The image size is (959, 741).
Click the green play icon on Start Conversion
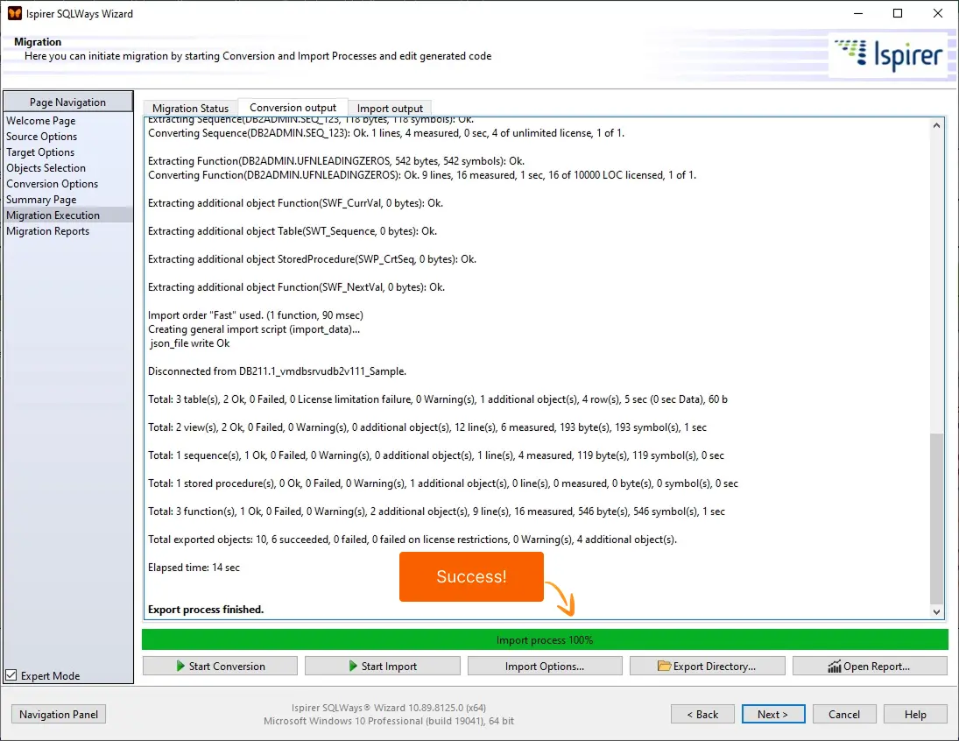180,666
